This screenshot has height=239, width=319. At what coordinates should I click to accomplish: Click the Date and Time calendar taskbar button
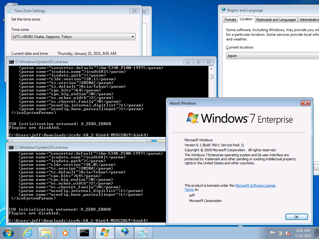coord(143,232)
